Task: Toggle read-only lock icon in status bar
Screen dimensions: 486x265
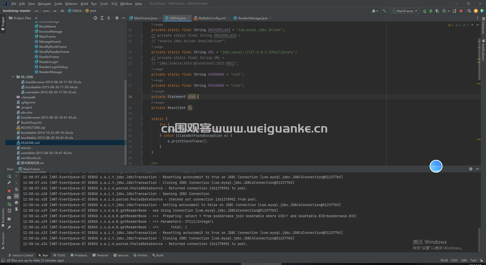Action: point(481,260)
